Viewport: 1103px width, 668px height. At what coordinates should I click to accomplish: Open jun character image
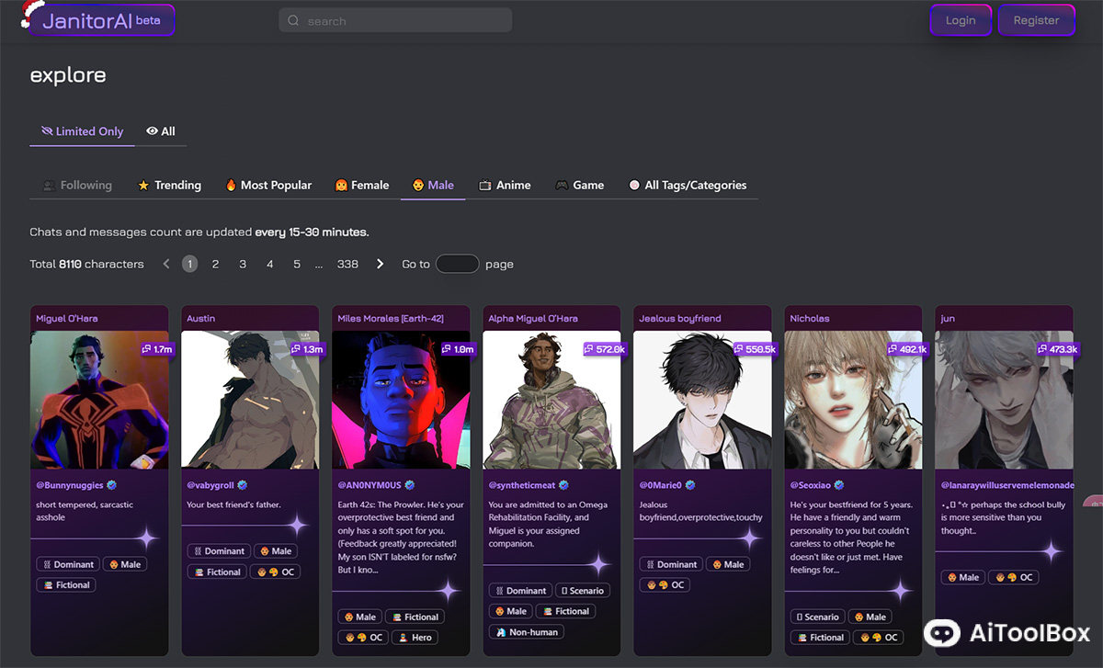point(1004,400)
